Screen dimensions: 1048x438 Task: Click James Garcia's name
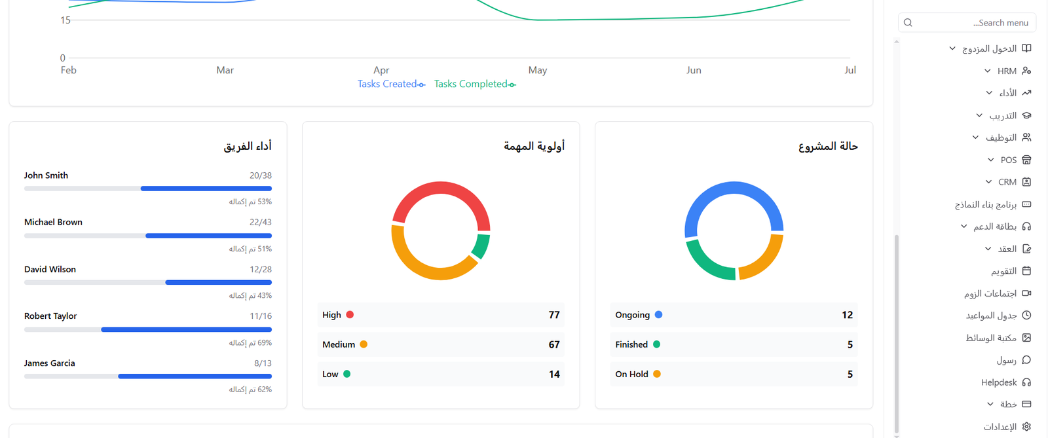point(50,363)
